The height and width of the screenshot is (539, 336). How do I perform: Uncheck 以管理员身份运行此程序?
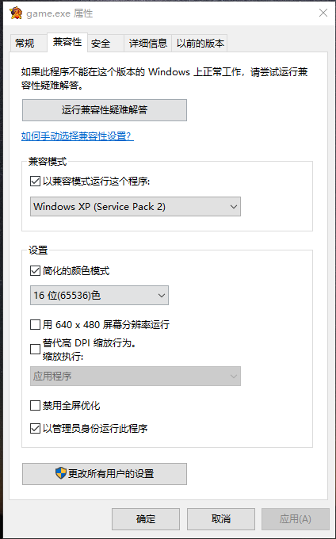coord(35,429)
